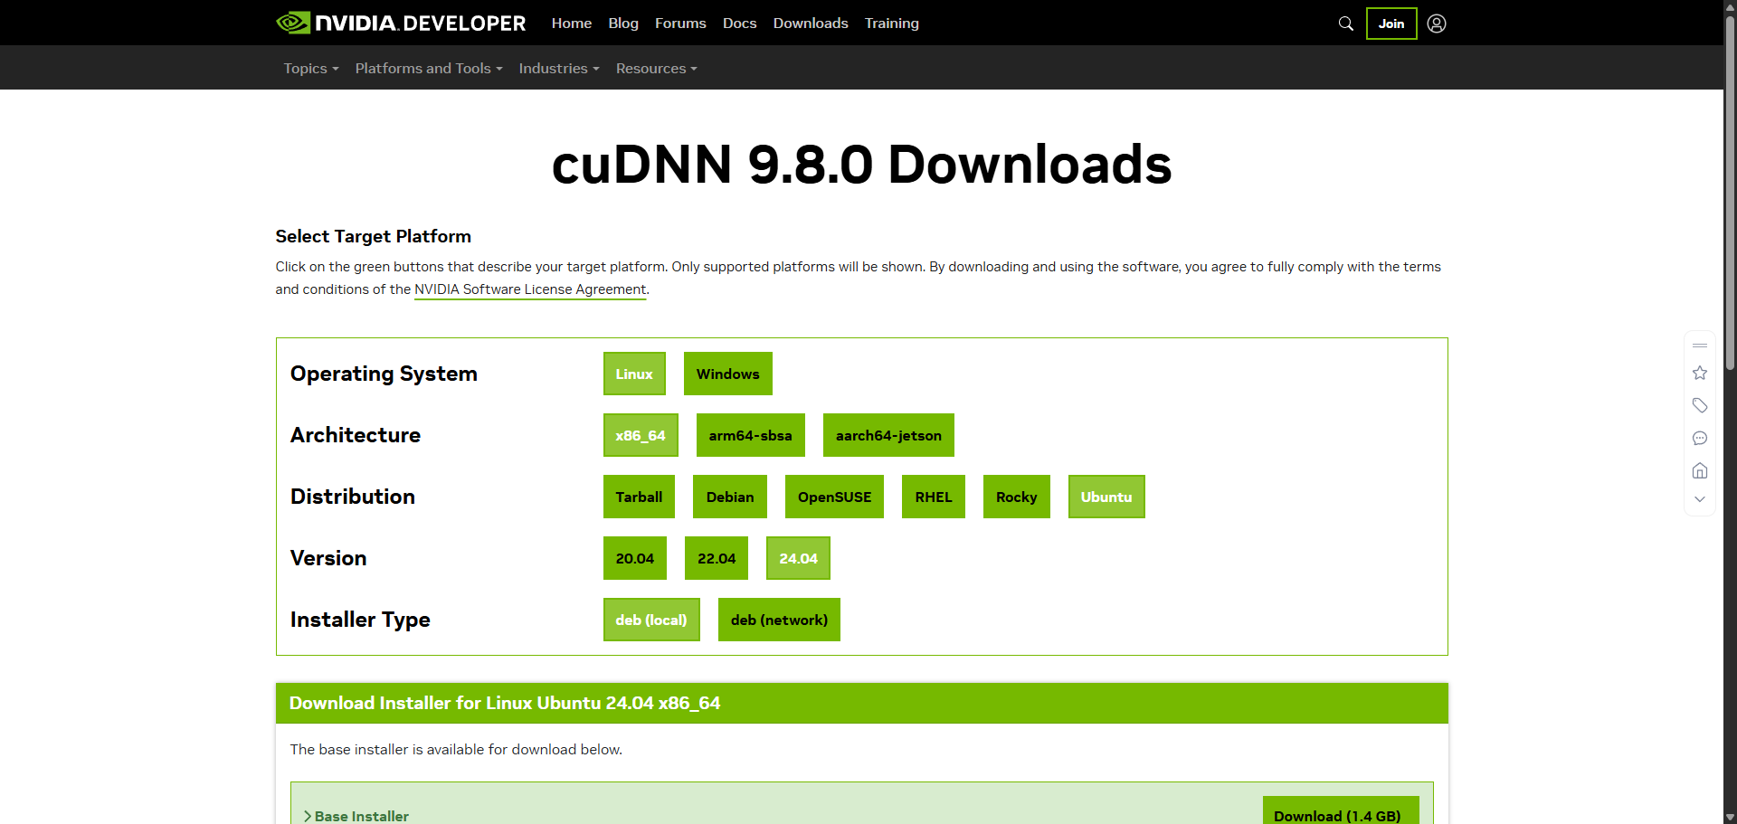The height and width of the screenshot is (824, 1737).
Task: Click the scrollbar up arrow
Action: 1730,5
